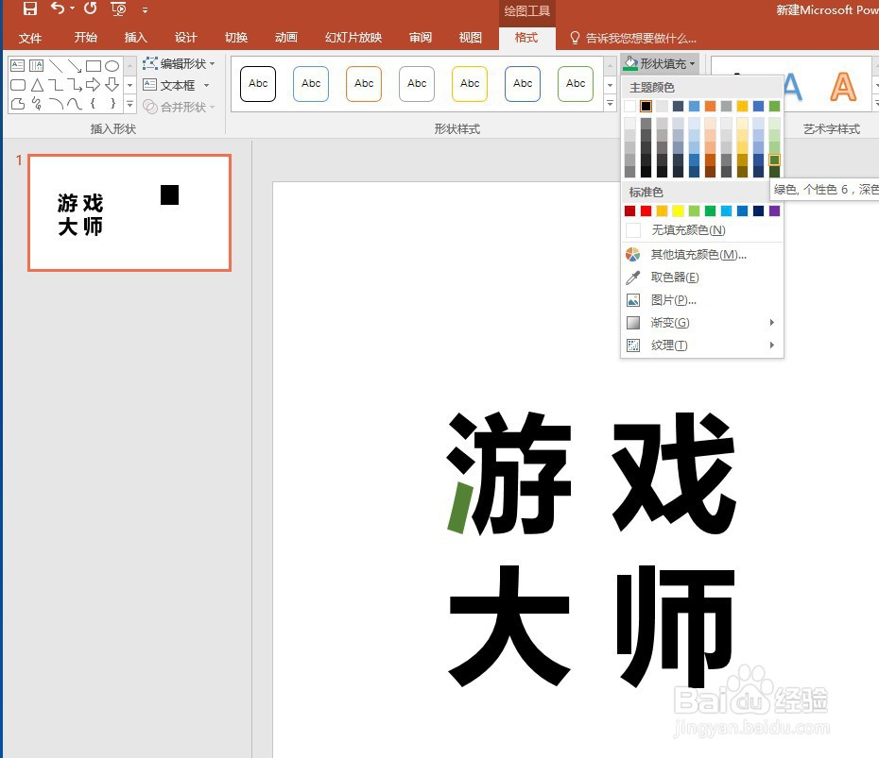The height and width of the screenshot is (758, 879).
Task: Click the Undo arrow icon
Action: coord(57,8)
